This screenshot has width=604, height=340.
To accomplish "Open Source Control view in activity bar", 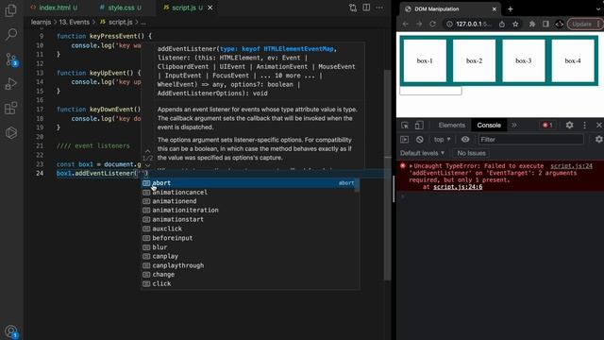I will click(x=10, y=59).
